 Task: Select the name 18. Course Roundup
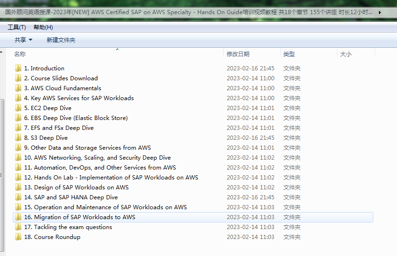coord(52,237)
